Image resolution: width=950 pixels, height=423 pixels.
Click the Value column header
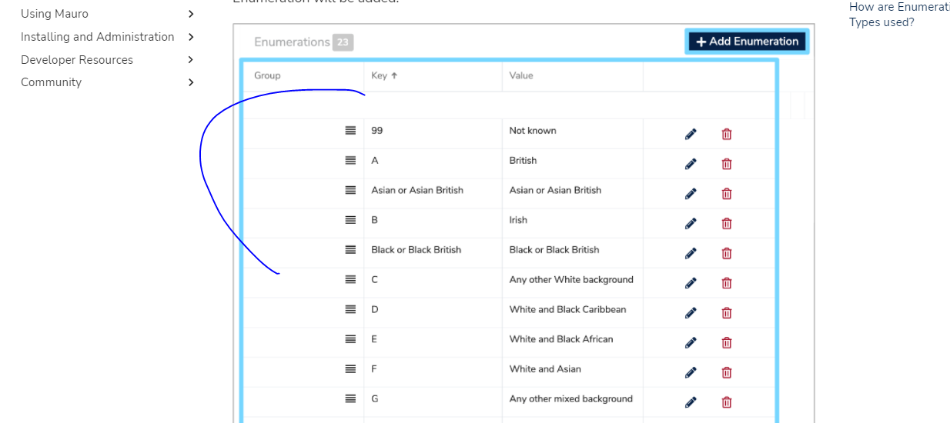pyautogui.click(x=521, y=75)
